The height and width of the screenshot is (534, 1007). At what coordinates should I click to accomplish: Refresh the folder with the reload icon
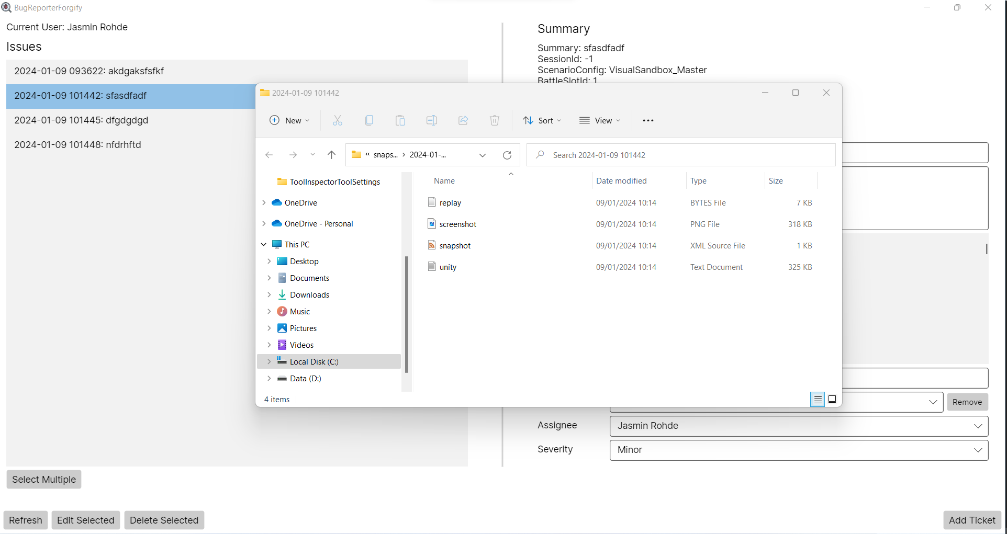[x=507, y=155]
